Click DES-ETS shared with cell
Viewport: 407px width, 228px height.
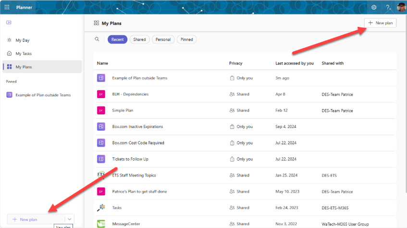(329, 175)
